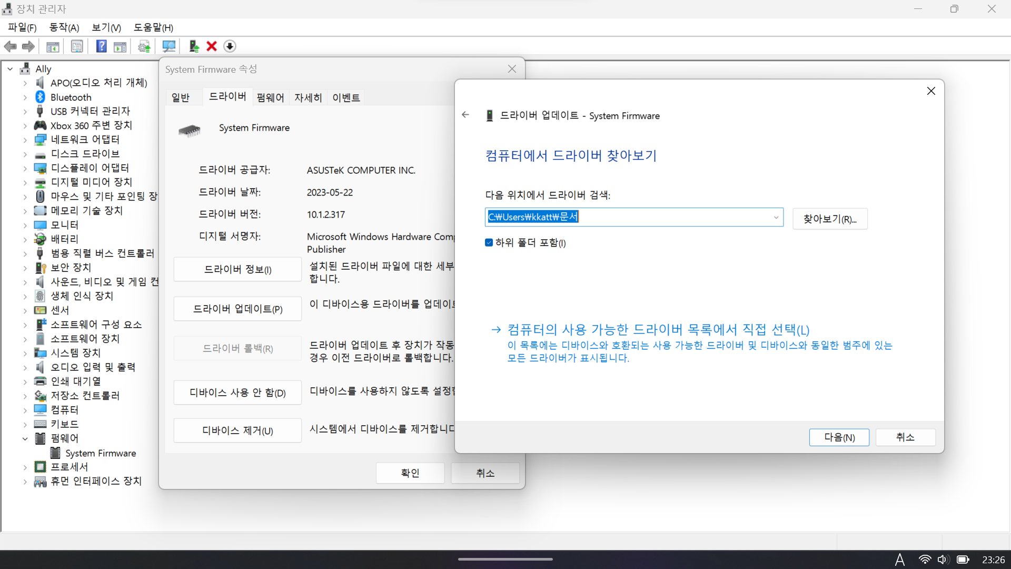The height and width of the screenshot is (569, 1011).
Task: Expand the Bluetooth tree node
Action: click(x=25, y=97)
